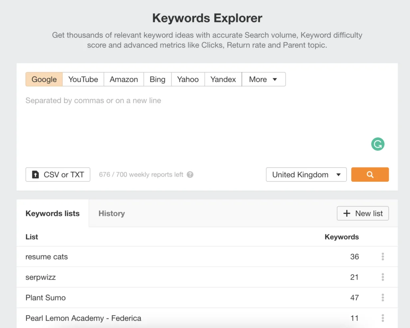Switch to the Amazon search engine tab

tap(124, 79)
